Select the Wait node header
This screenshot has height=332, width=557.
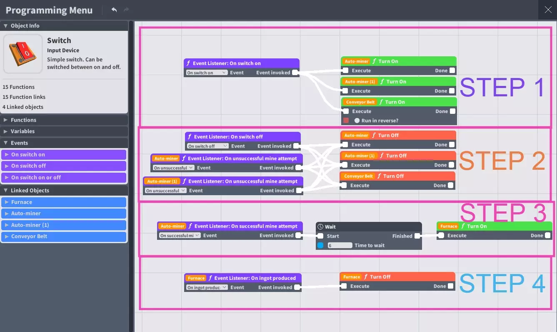click(369, 227)
